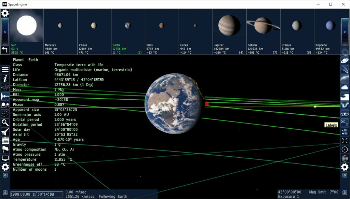The height and width of the screenshot is (199, 350).
Task: Open the solar system chart icon
Action: (x=5, y=87)
